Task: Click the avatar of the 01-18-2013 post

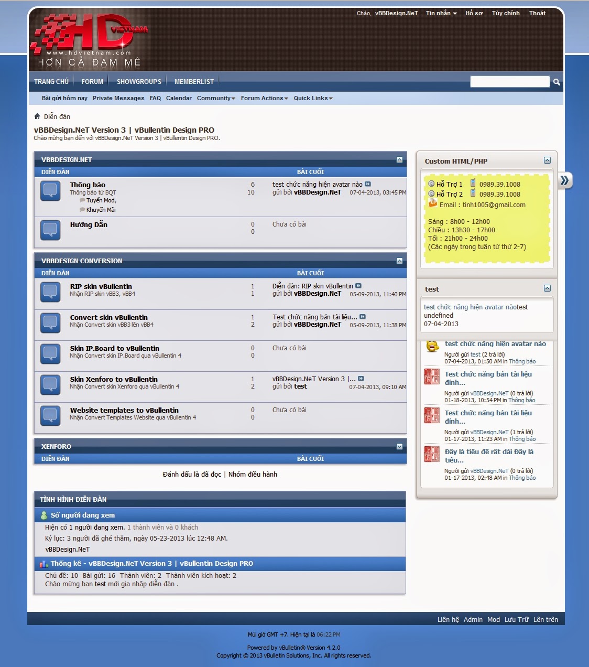Action: tap(432, 377)
